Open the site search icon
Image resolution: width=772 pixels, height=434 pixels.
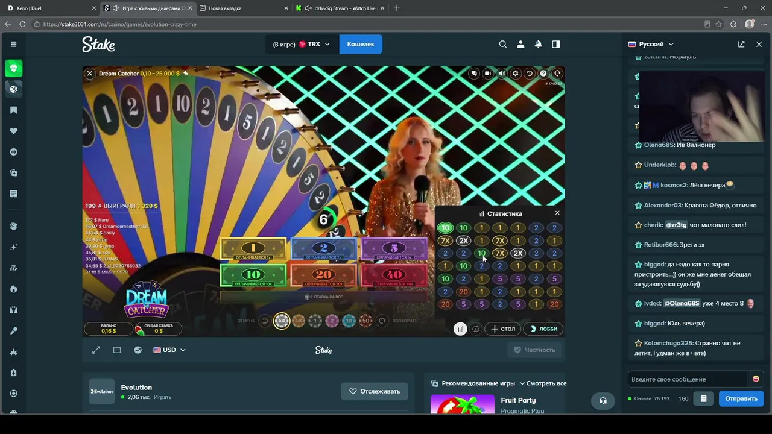click(502, 44)
